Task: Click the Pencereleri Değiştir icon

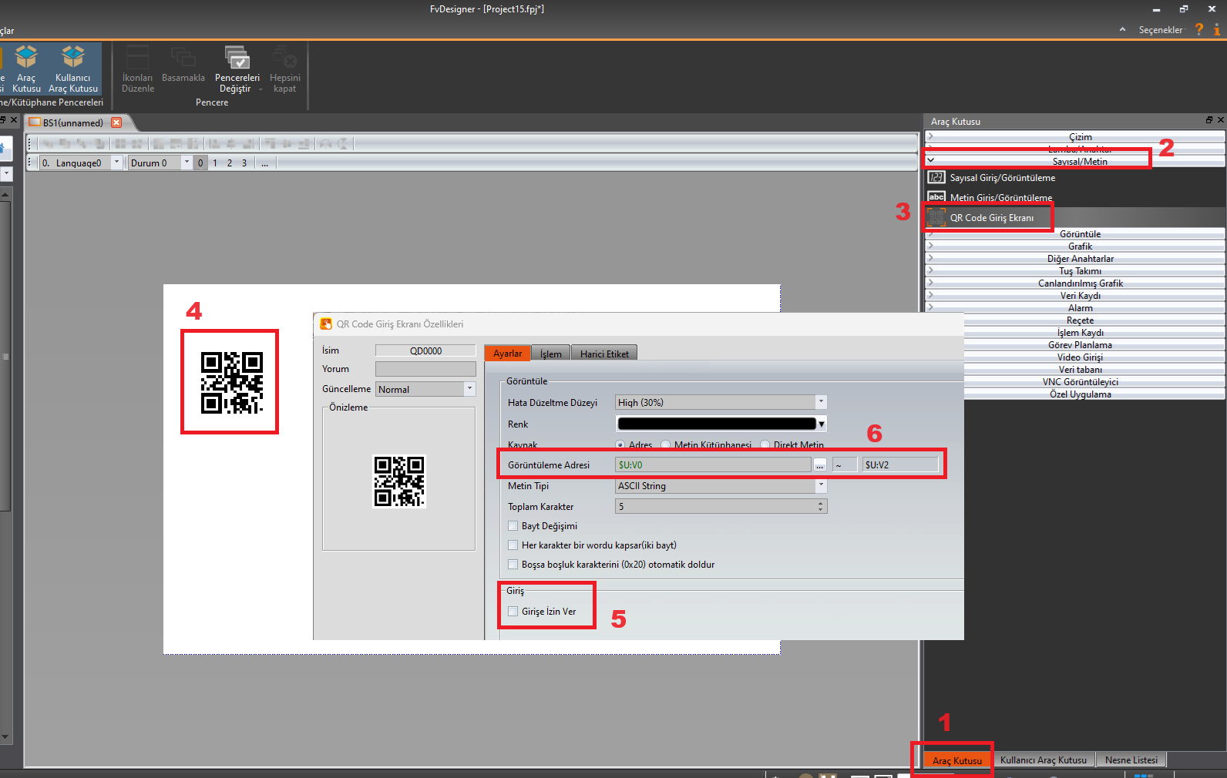Action: (x=237, y=59)
